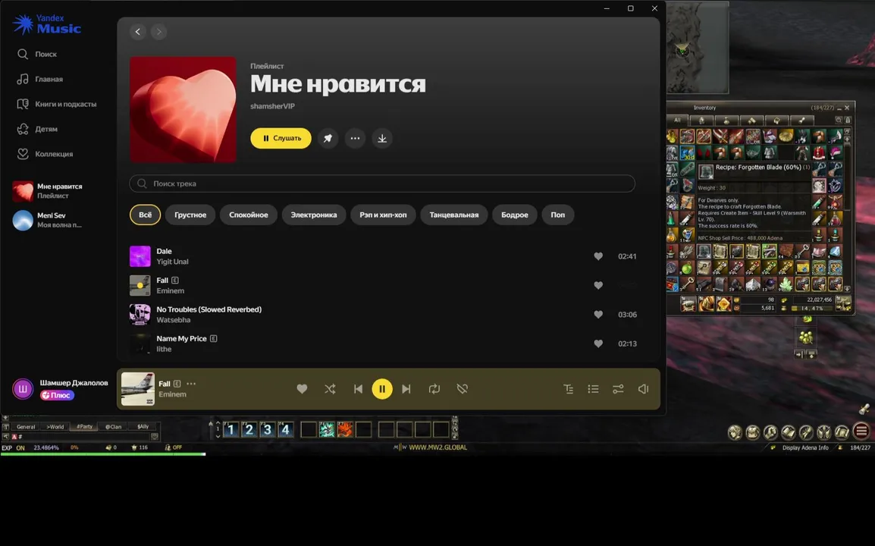Go to Главная in the sidebar
The image size is (875, 546).
39,80
